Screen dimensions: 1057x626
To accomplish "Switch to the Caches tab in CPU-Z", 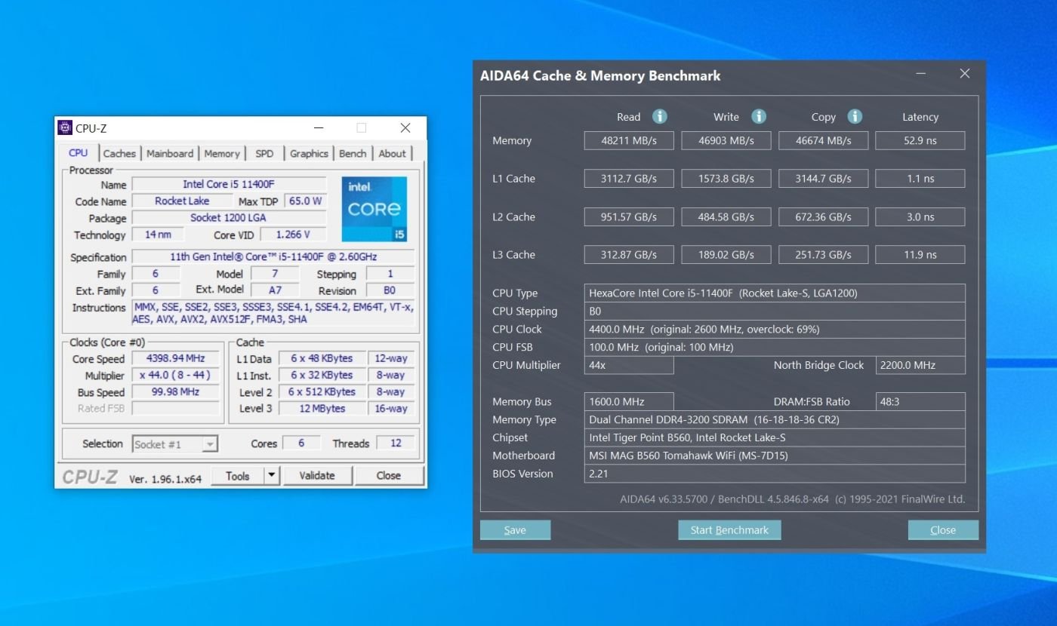I will 119,153.
